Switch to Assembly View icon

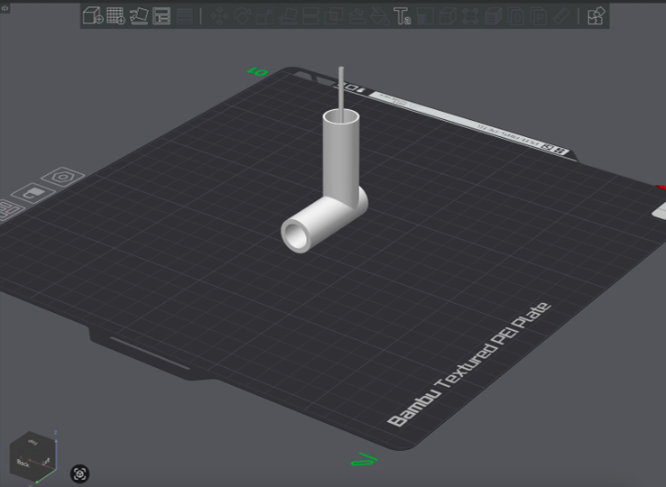point(596,15)
